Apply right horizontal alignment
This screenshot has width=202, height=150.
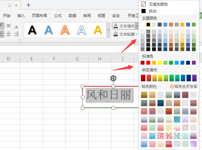(17, 34)
